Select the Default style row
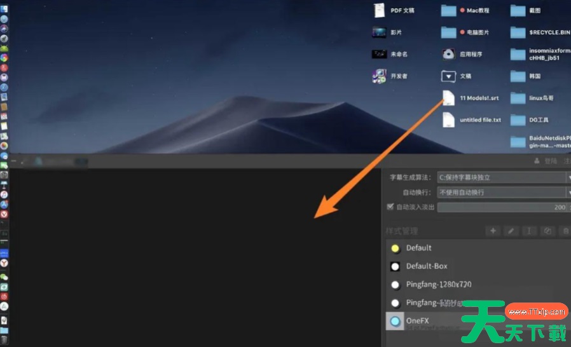Image resolution: width=571 pixels, height=347 pixels. point(478,248)
